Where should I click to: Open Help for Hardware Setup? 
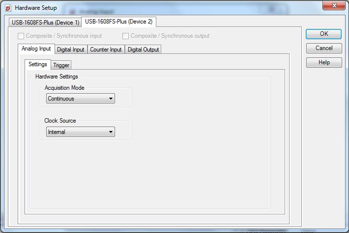[x=324, y=62]
